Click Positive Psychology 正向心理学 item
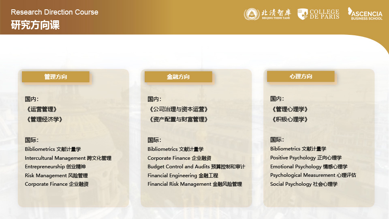Image resolution: width=389 pixels, height=219 pixels. point(306,158)
